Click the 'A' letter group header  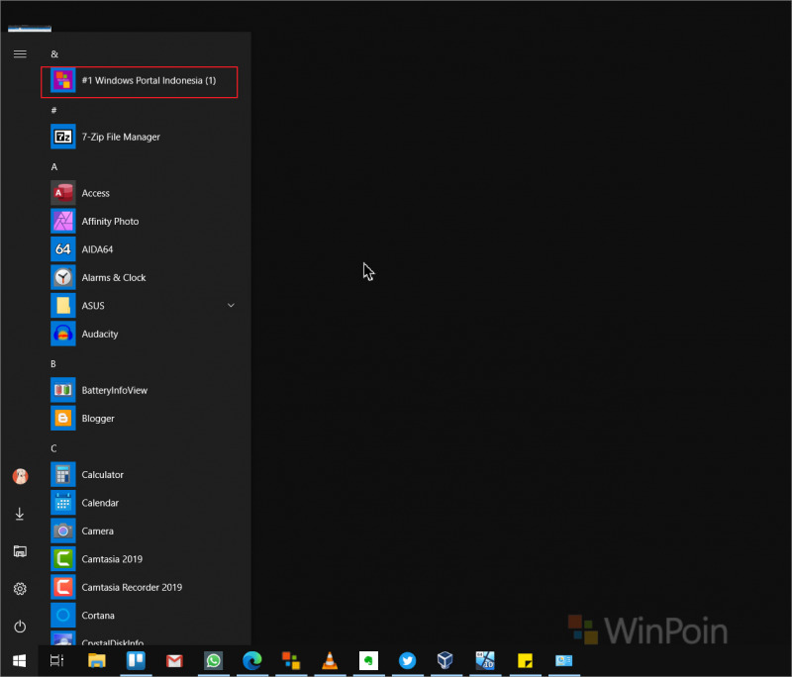click(x=54, y=166)
